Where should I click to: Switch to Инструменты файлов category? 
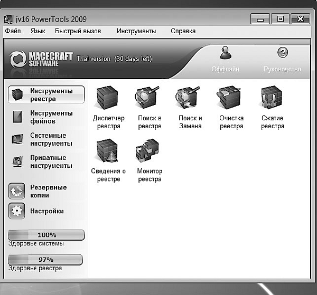click(46, 117)
